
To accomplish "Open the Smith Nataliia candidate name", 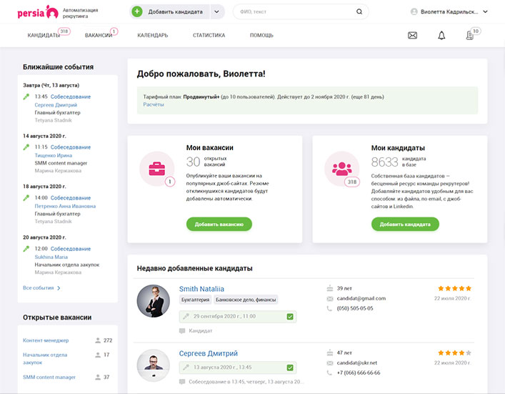I will 201,289.
